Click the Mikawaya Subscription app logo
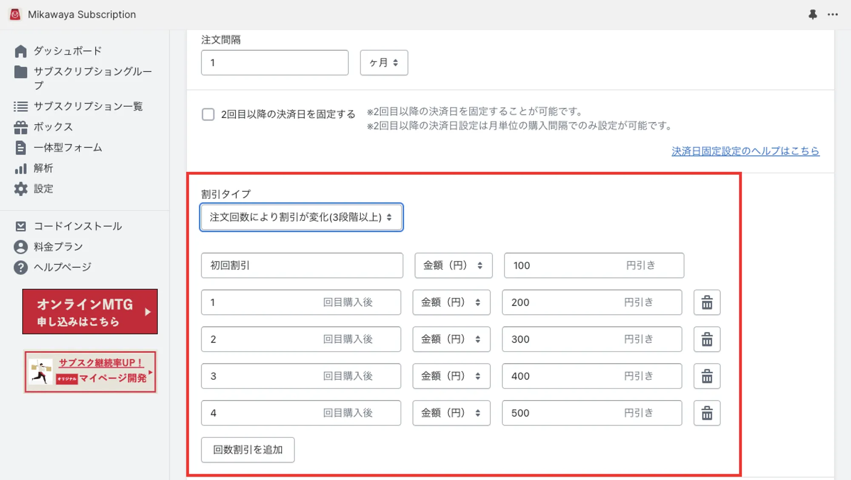 point(15,14)
